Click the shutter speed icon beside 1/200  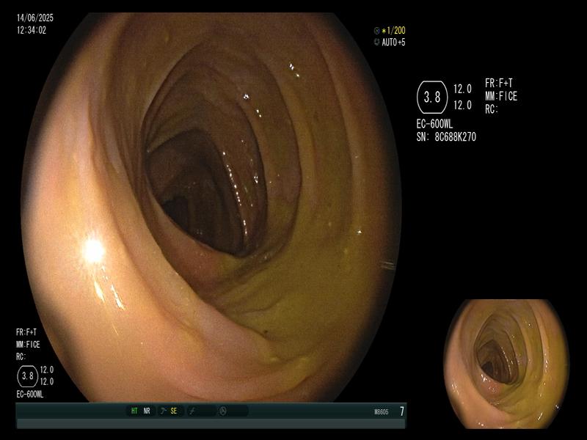click(377, 31)
